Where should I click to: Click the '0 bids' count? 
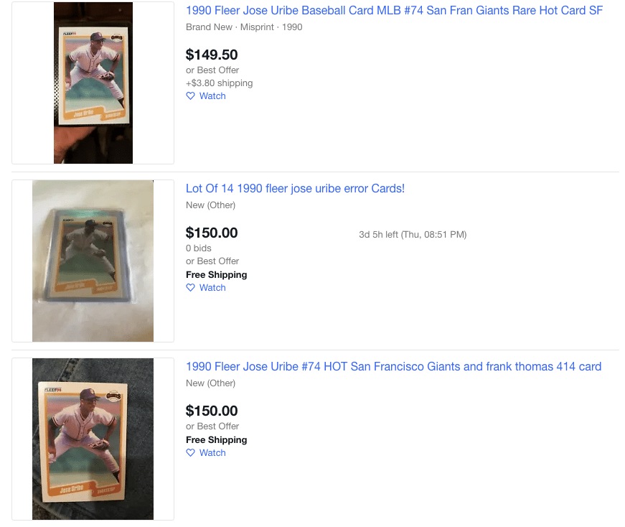(199, 248)
